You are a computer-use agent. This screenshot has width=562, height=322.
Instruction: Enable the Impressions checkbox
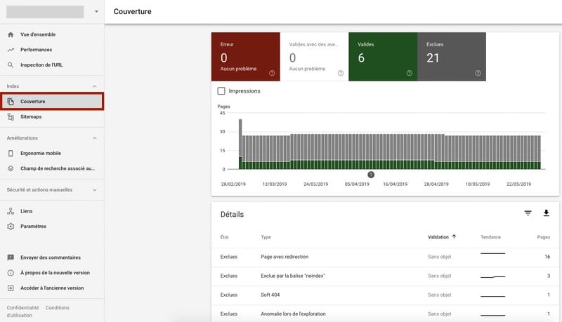click(222, 91)
